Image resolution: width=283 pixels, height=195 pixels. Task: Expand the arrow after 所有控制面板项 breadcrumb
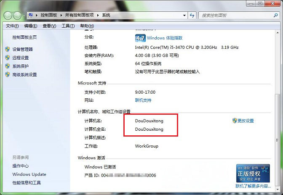tap(98, 15)
